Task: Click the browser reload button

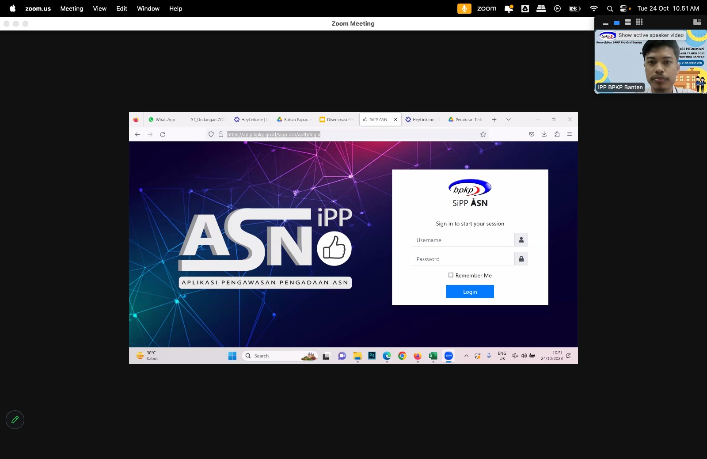Action: coord(163,134)
